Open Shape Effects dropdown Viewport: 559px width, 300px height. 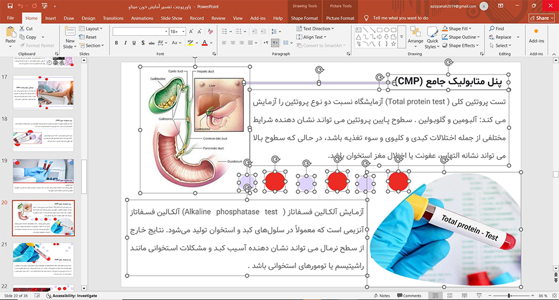(x=460, y=45)
